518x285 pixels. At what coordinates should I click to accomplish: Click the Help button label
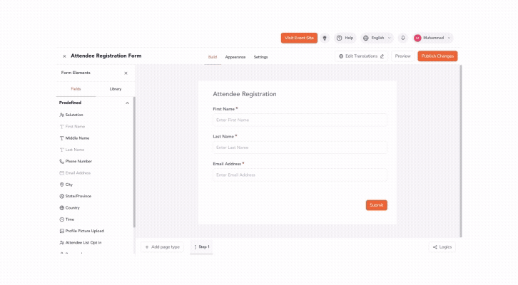pyautogui.click(x=349, y=38)
